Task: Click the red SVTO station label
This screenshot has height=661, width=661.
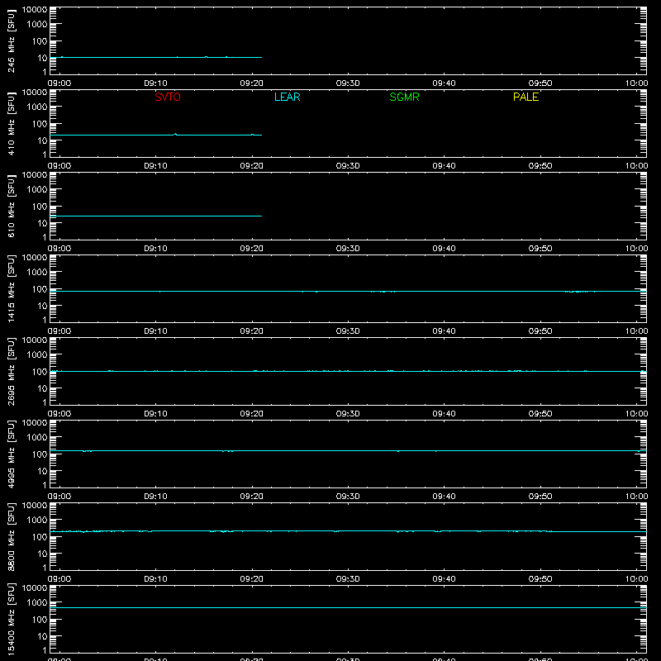Action: coord(168,97)
